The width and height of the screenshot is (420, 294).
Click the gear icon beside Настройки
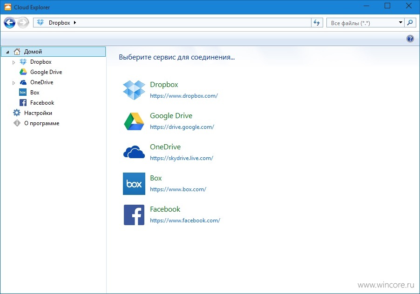coord(17,113)
